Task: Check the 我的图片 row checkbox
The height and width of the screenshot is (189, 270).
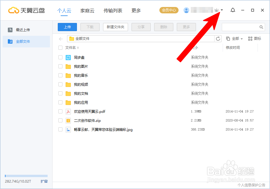Action: (60, 66)
